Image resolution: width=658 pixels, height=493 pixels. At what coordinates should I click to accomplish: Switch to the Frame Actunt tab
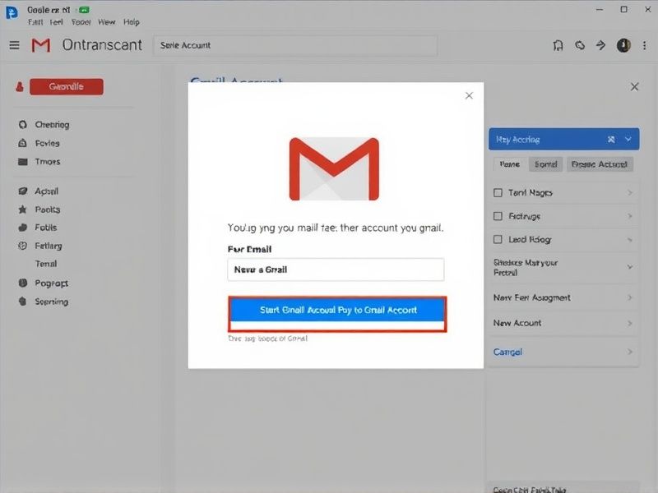tap(600, 164)
